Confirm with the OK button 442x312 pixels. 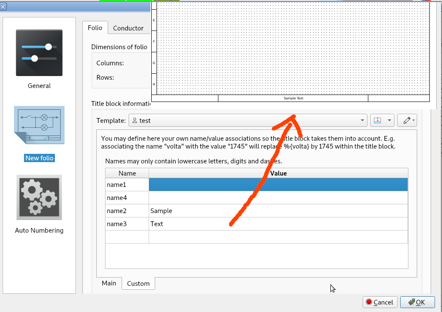[x=417, y=302]
